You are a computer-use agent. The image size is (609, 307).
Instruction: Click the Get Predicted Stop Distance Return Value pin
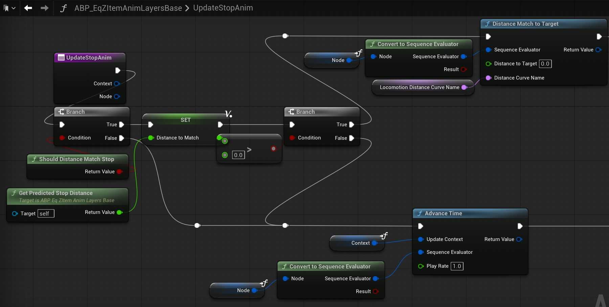pyautogui.click(x=119, y=212)
